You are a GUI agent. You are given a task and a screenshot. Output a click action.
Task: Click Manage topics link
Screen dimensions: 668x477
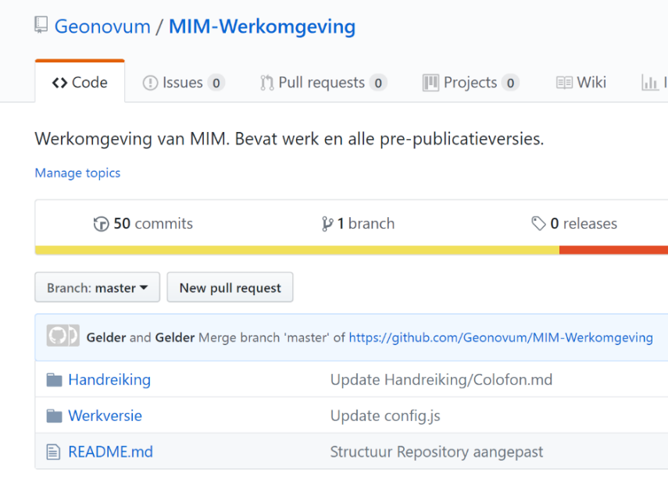click(x=77, y=173)
